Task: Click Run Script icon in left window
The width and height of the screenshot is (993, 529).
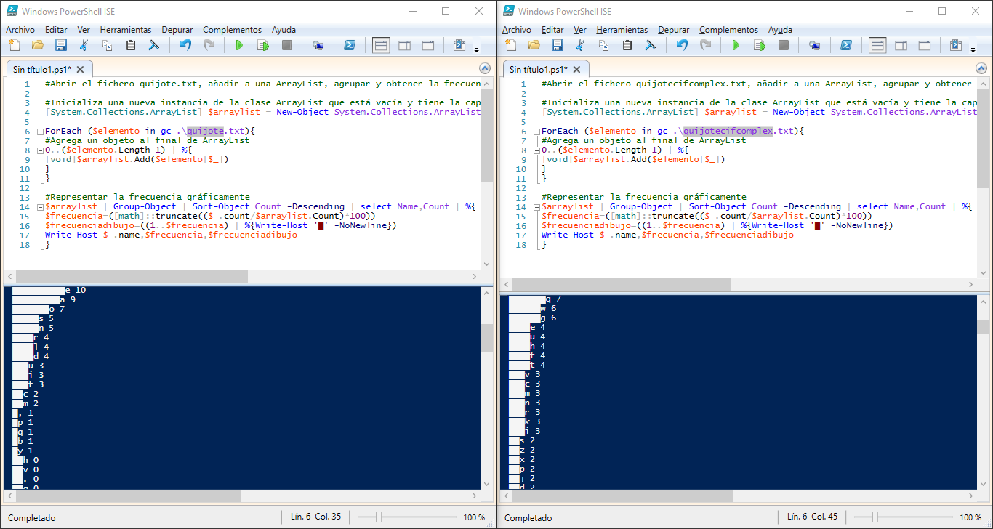Action: click(239, 46)
